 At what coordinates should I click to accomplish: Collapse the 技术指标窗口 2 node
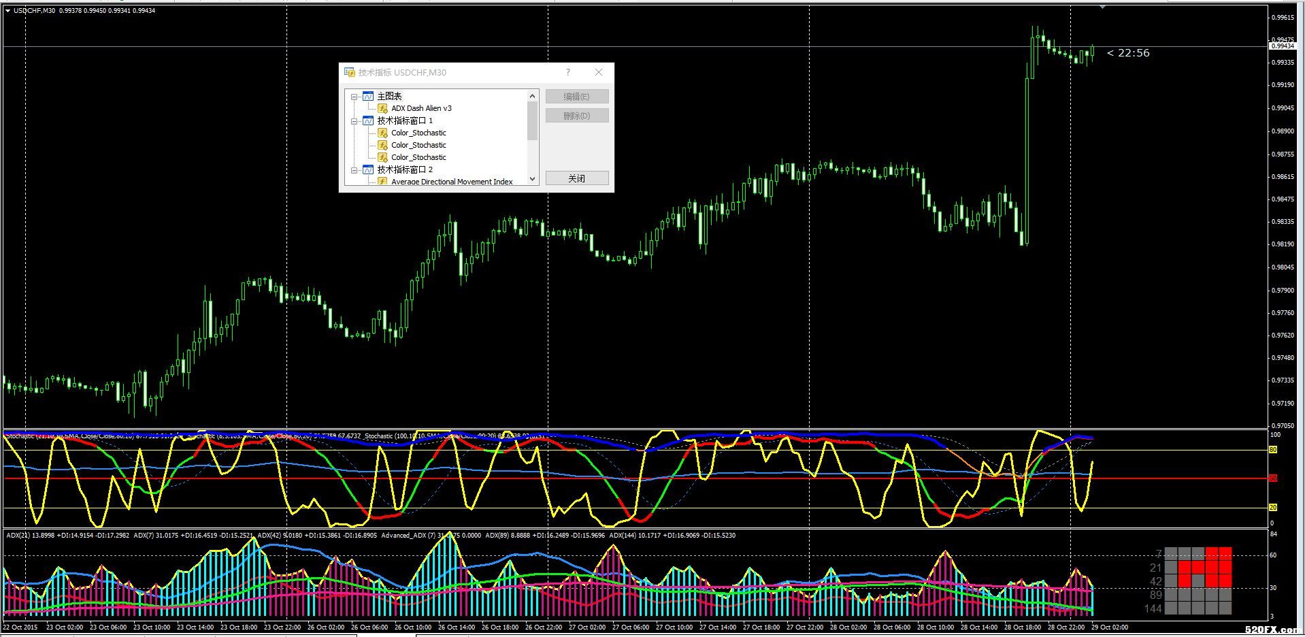354,170
